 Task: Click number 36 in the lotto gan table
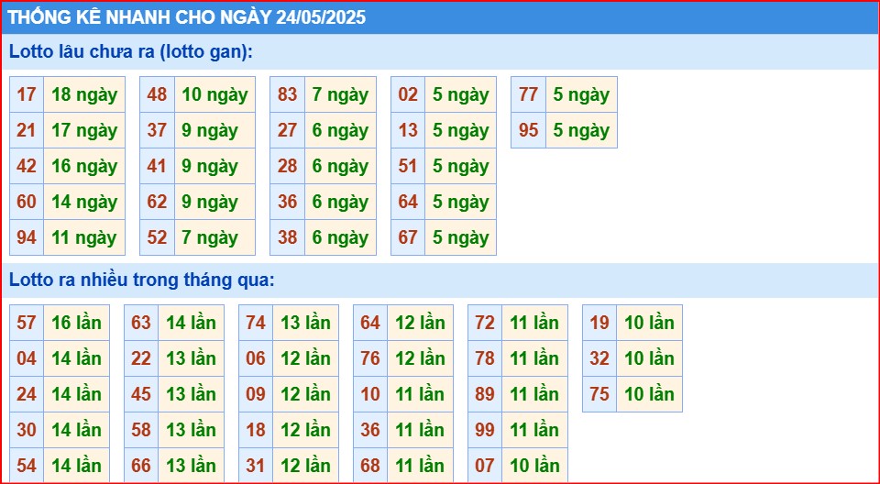(287, 202)
